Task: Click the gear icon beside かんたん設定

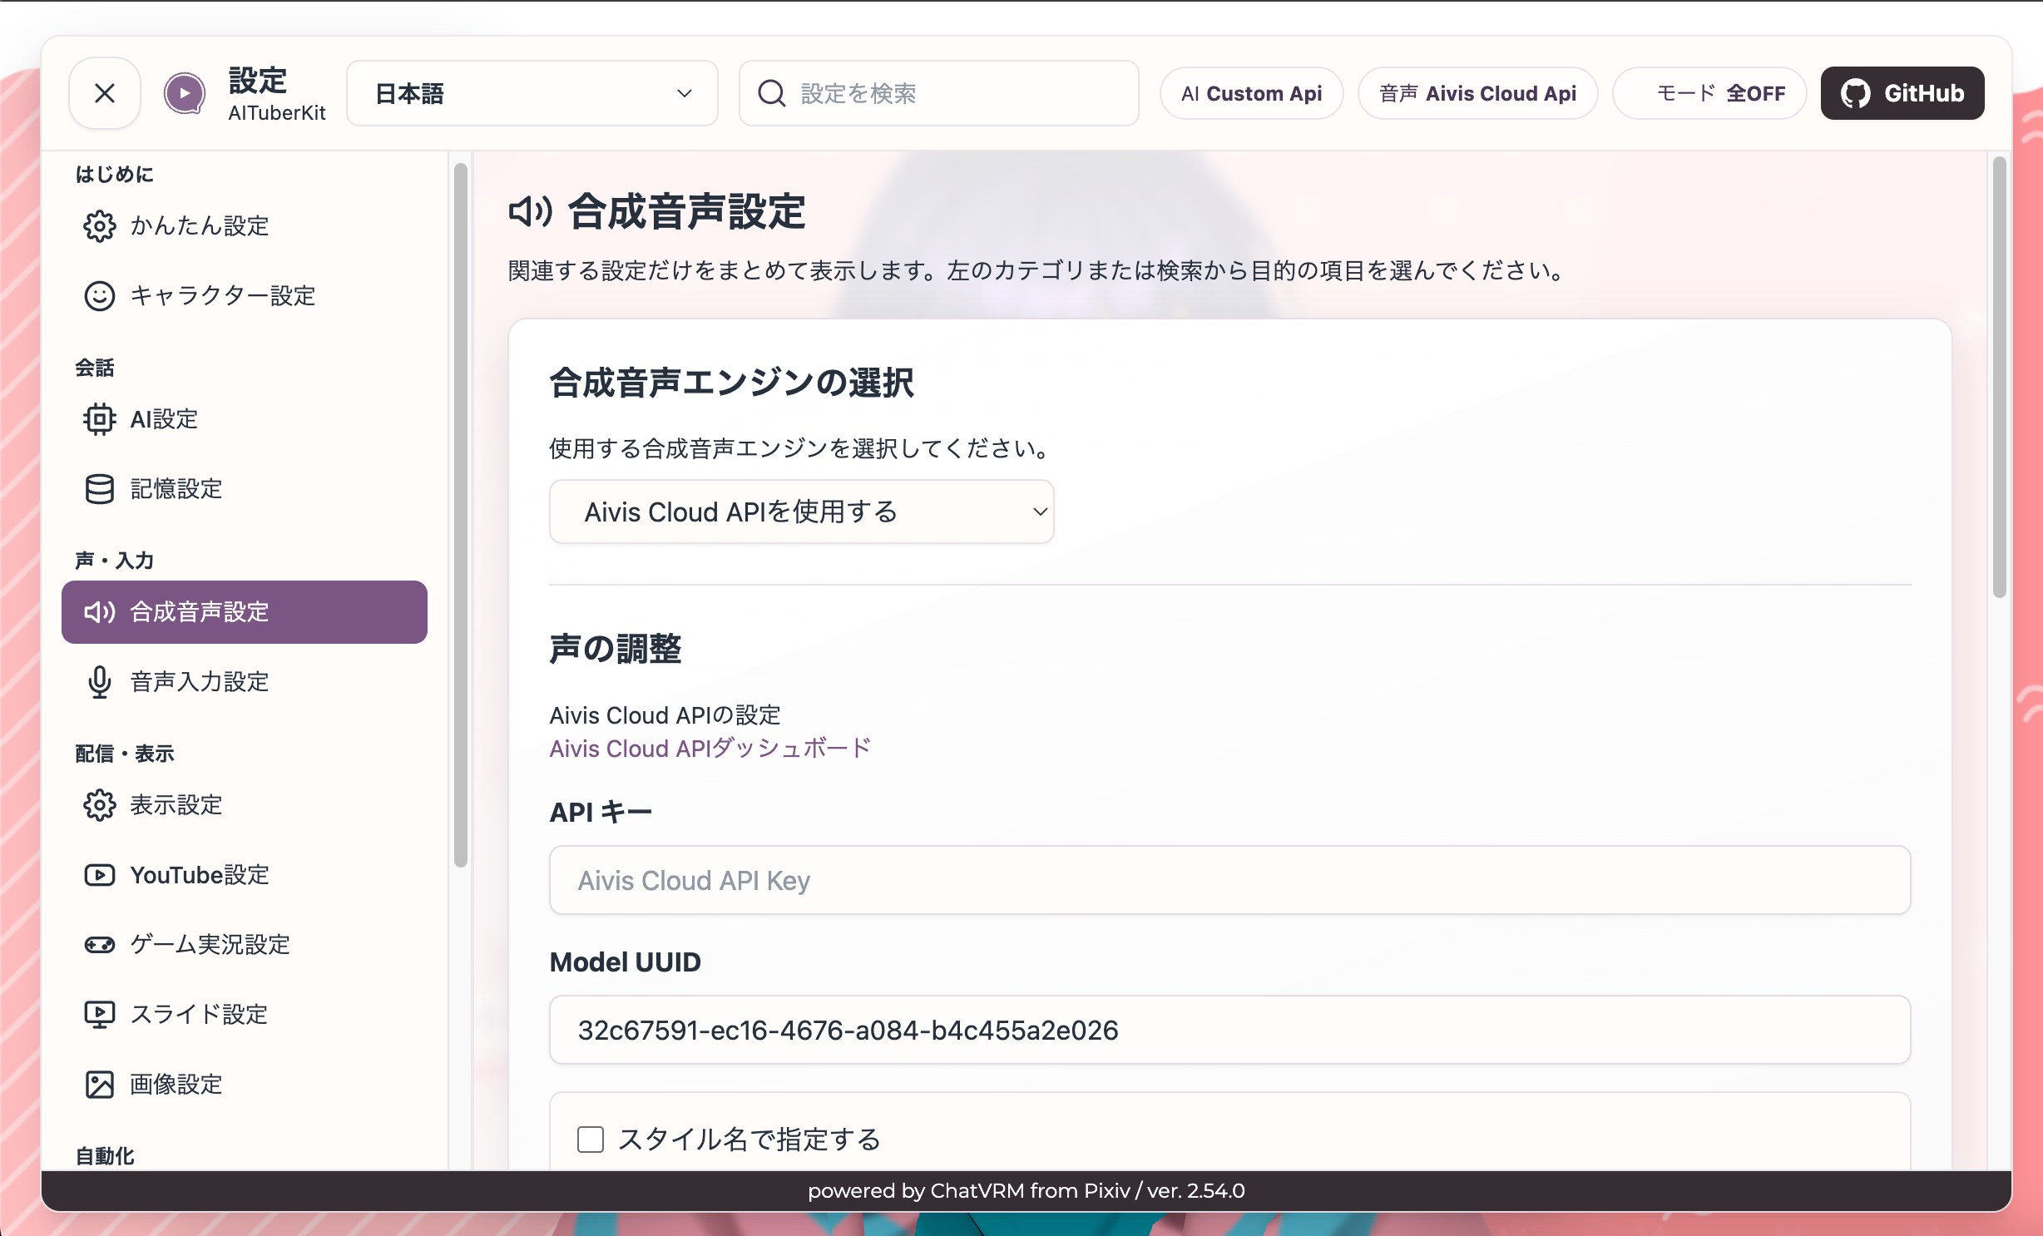Action: (x=100, y=225)
